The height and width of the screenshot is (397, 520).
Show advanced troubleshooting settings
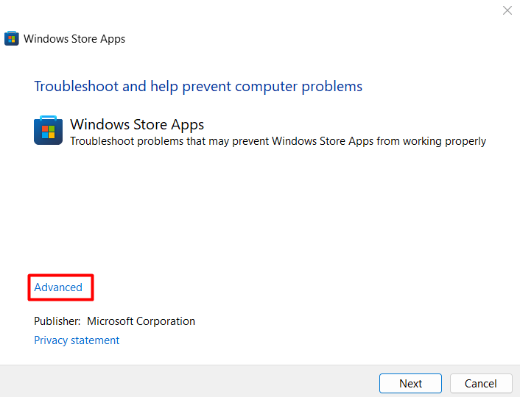[x=58, y=287]
